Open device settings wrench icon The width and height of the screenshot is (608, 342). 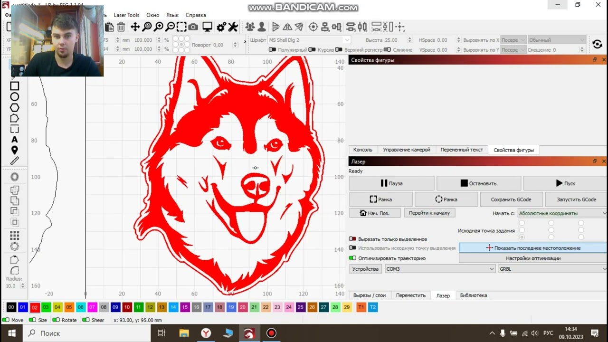pos(233,27)
